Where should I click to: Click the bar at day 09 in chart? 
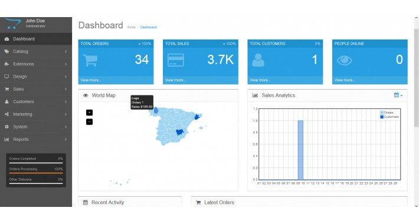tap(300, 150)
